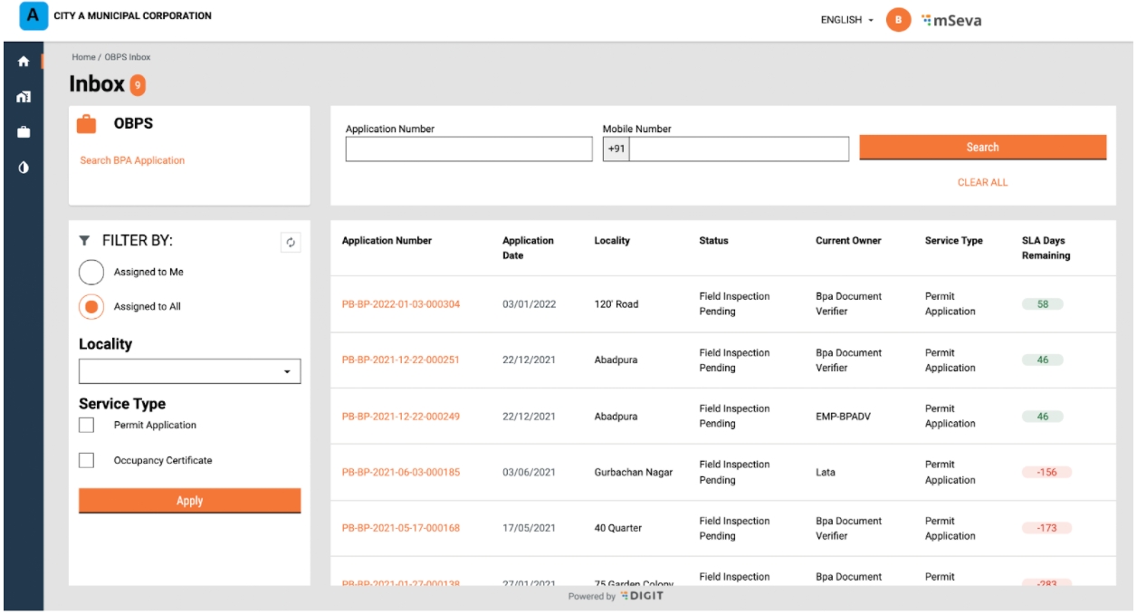Click the orange user avatar B
Viewport: 1137px width, 614px height.
[897, 20]
